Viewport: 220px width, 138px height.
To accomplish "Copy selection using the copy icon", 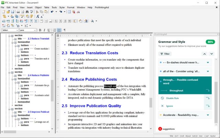I will (x=42, y=12).
